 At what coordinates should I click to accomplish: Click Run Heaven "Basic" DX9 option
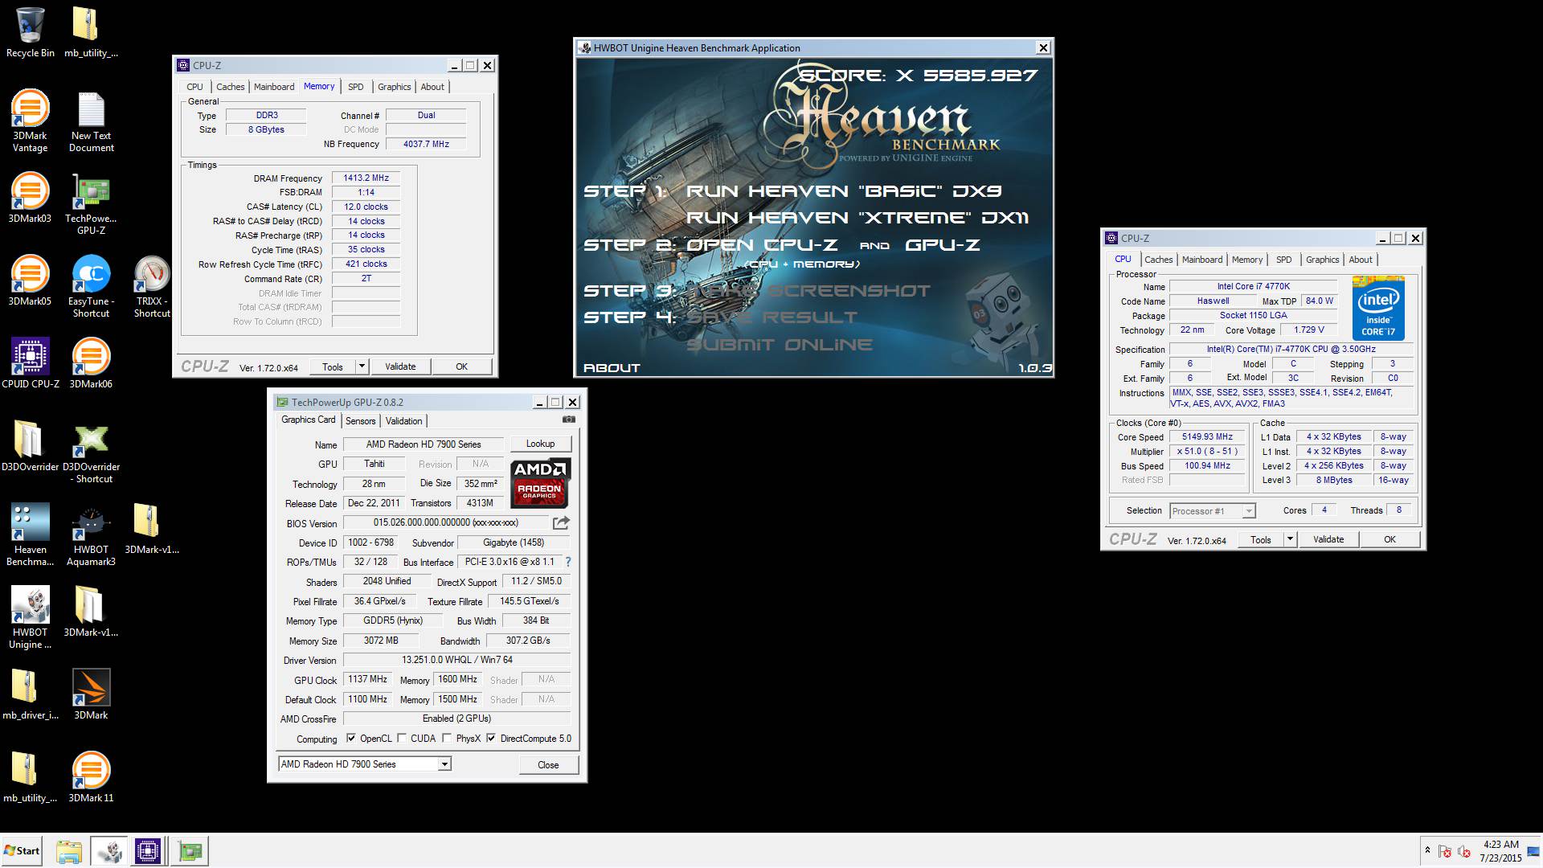[x=844, y=191]
